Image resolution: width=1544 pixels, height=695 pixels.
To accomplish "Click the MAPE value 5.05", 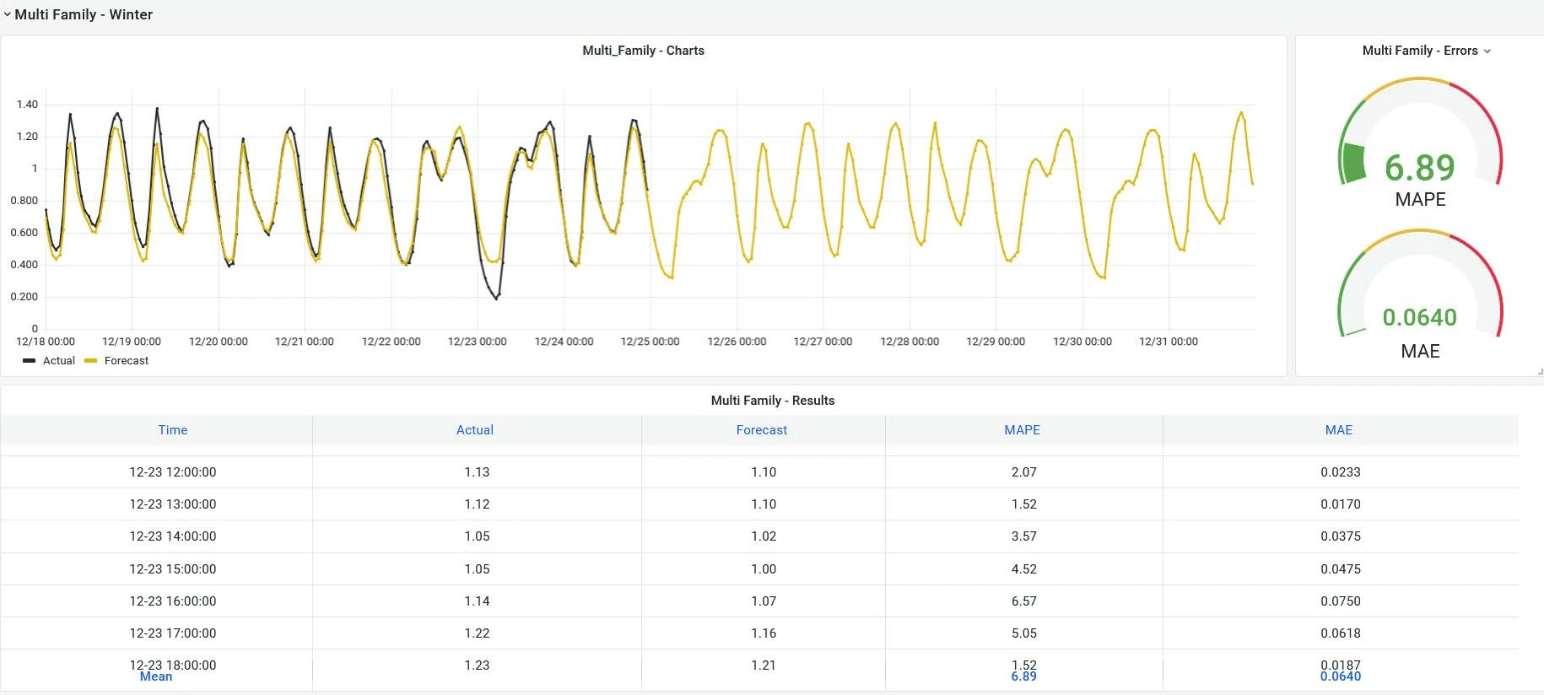I will 1024,633.
